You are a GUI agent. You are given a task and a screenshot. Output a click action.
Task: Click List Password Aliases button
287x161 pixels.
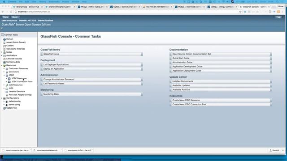91,84
